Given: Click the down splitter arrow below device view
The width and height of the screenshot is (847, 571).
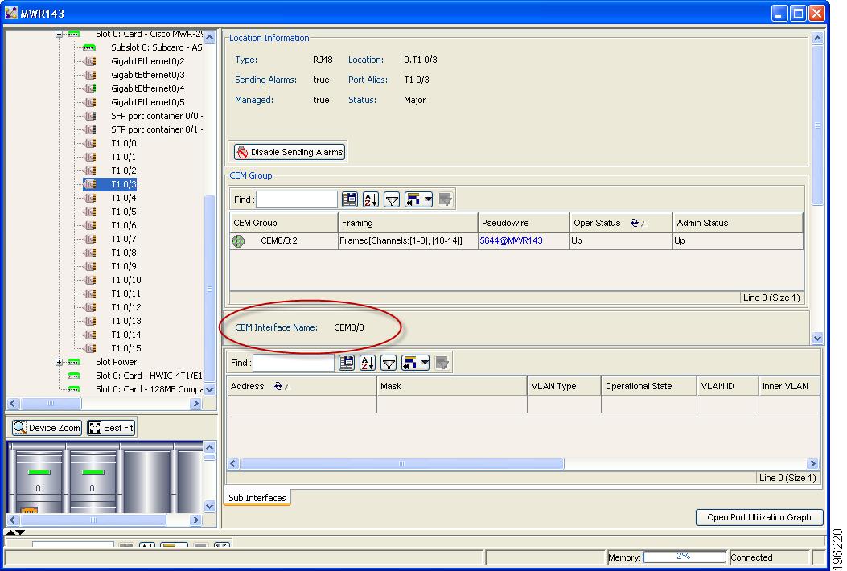Looking at the screenshot, I should (20, 532).
